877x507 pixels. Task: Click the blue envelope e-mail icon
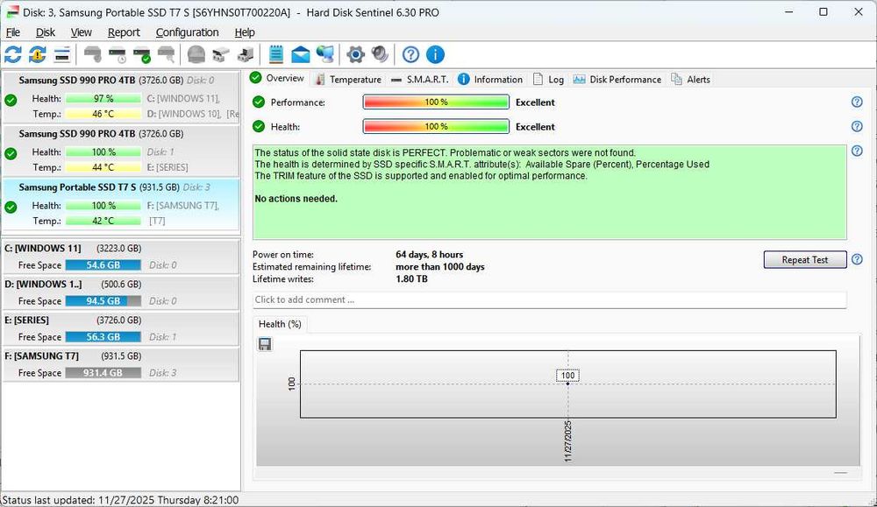coord(300,54)
